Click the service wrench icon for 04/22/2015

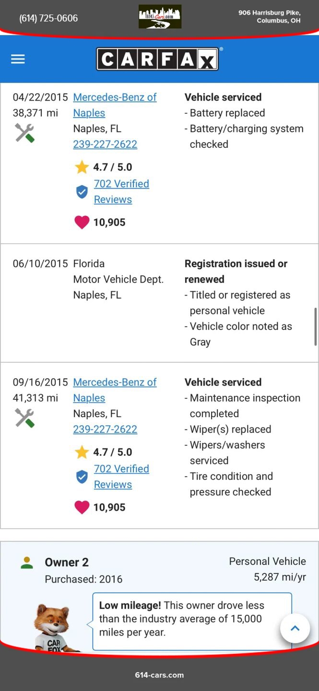pyautogui.click(x=24, y=133)
